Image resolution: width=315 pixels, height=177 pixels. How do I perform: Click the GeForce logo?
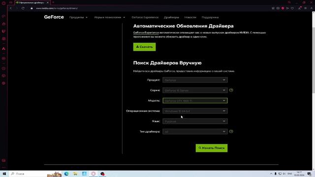[x=54, y=17]
